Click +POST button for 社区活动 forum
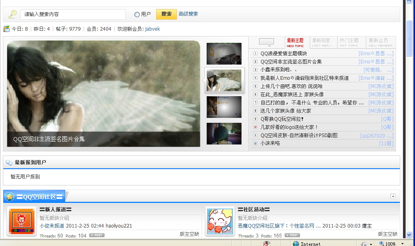 [x=292, y=235]
